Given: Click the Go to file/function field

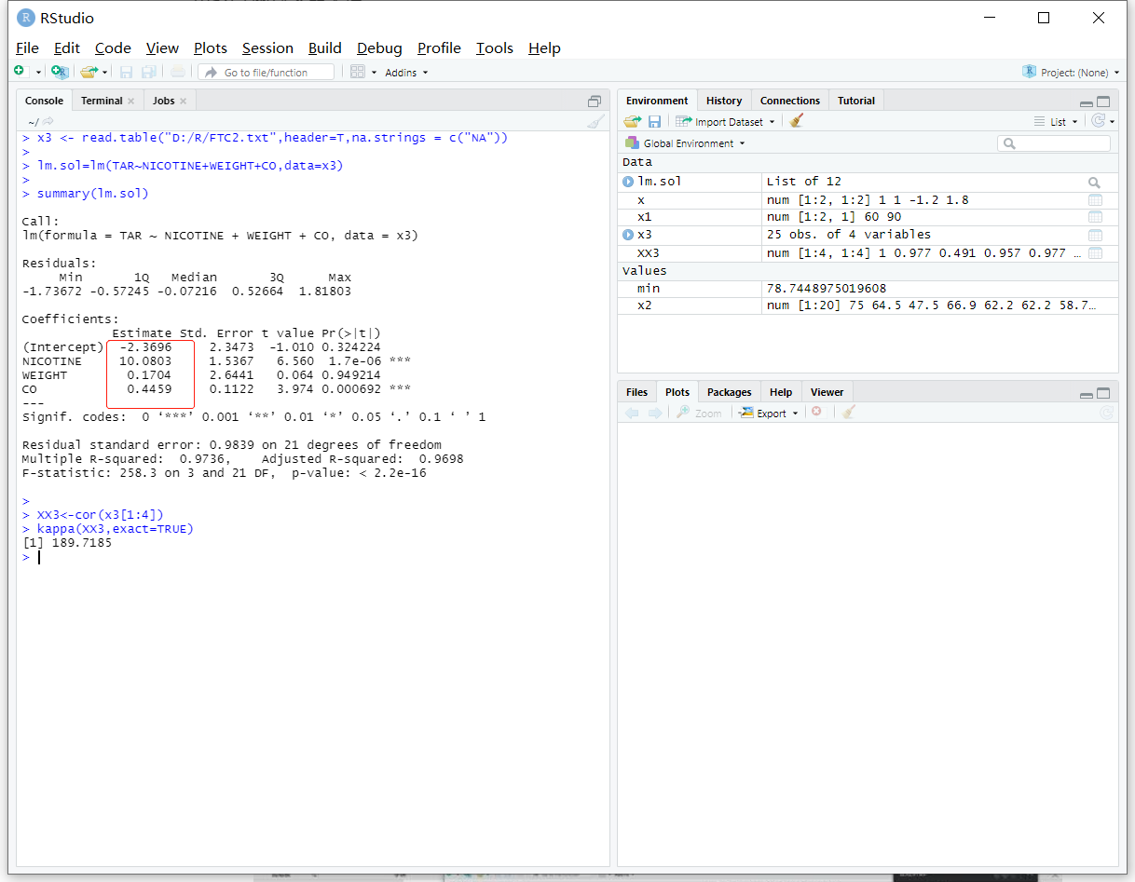Looking at the screenshot, I should click(267, 72).
